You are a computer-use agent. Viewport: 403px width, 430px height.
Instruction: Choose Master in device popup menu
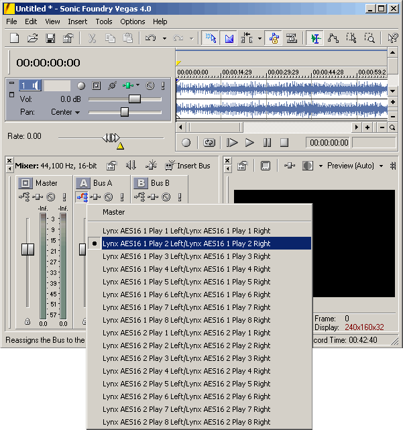pyautogui.click(x=200, y=212)
